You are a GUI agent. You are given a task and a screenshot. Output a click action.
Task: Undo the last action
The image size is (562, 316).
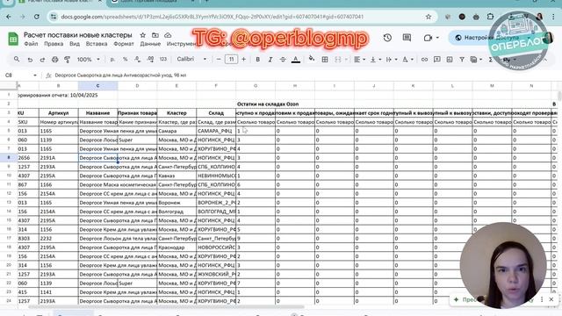click(x=30, y=60)
